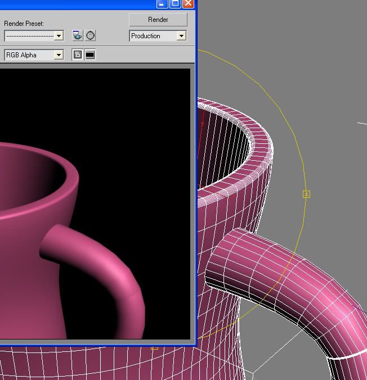This screenshot has width=367, height=380.
Task: Close the render frame window
Action: [188, 3]
